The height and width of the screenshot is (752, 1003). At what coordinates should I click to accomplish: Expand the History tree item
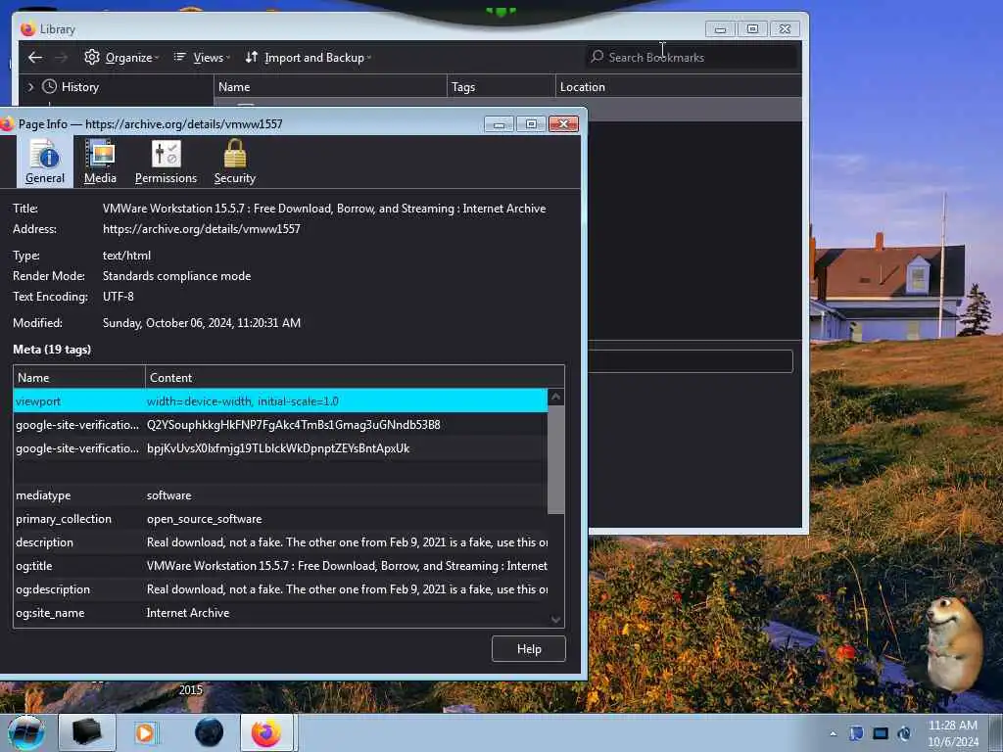(30, 86)
